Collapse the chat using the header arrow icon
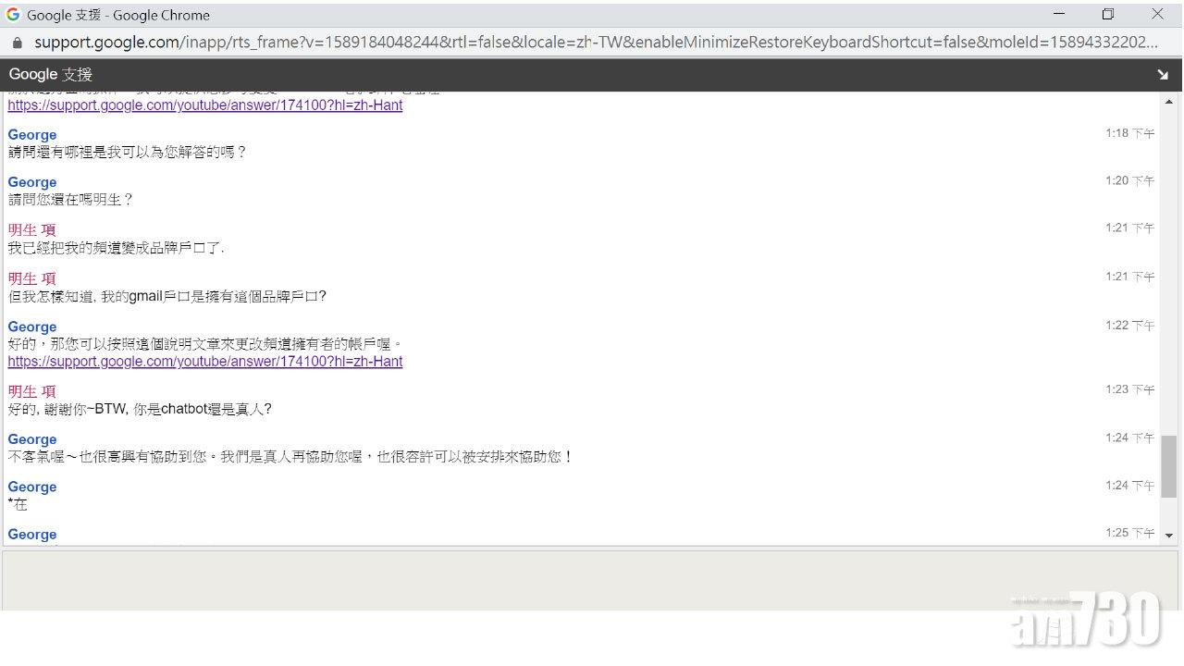Screen dimensions: 1184x666 click(x=1162, y=75)
